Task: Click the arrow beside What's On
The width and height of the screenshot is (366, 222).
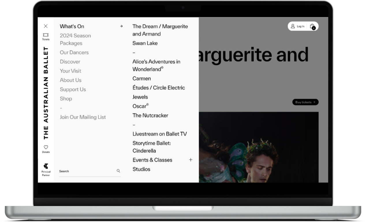Action: coord(121,26)
